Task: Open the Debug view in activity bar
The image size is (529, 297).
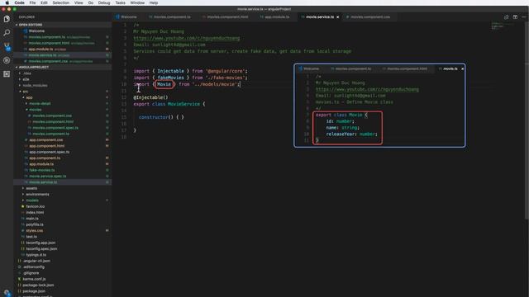Action: [7, 60]
